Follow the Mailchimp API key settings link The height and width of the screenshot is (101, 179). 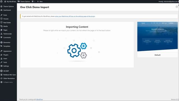(x=75, y=16)
